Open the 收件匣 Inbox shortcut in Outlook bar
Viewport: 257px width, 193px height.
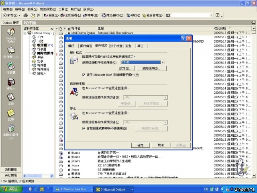11,53
